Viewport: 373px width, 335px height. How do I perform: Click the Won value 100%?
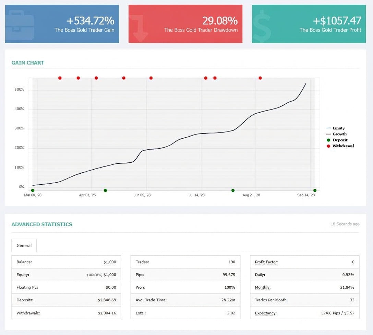tap(230, 287)
